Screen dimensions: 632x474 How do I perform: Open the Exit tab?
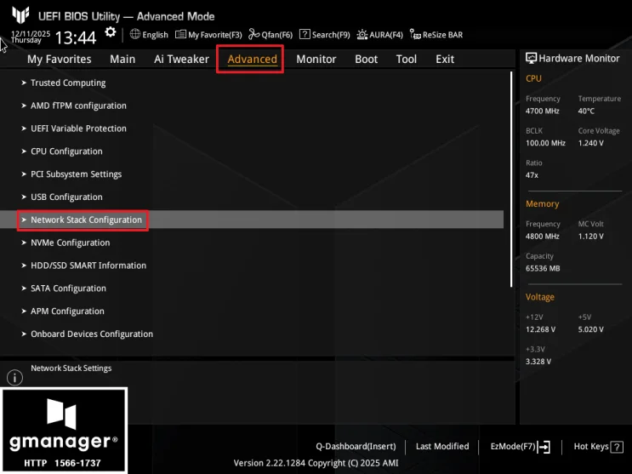(445, 59)
